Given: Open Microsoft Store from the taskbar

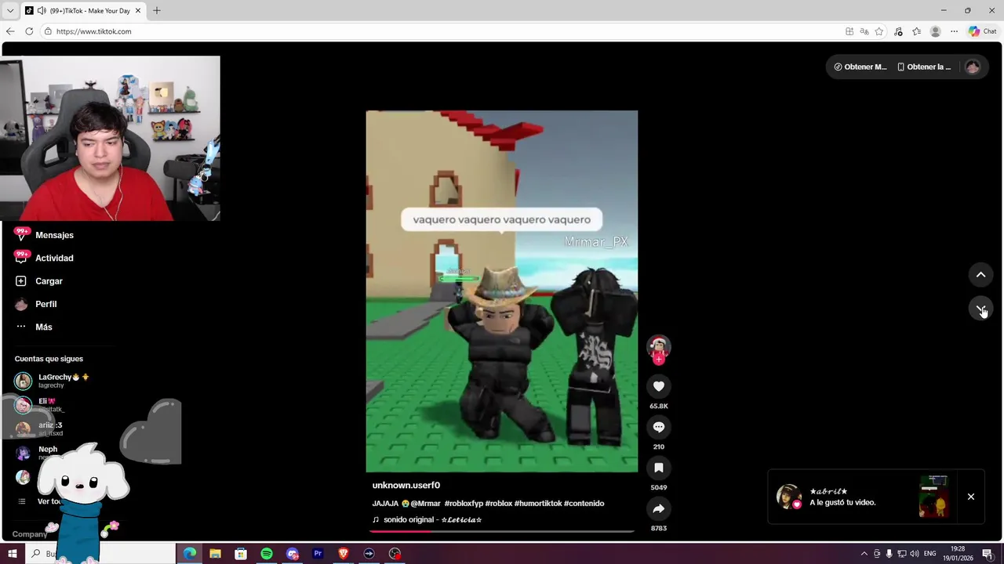Looking at the screenshot, I should tap(241, 554).
